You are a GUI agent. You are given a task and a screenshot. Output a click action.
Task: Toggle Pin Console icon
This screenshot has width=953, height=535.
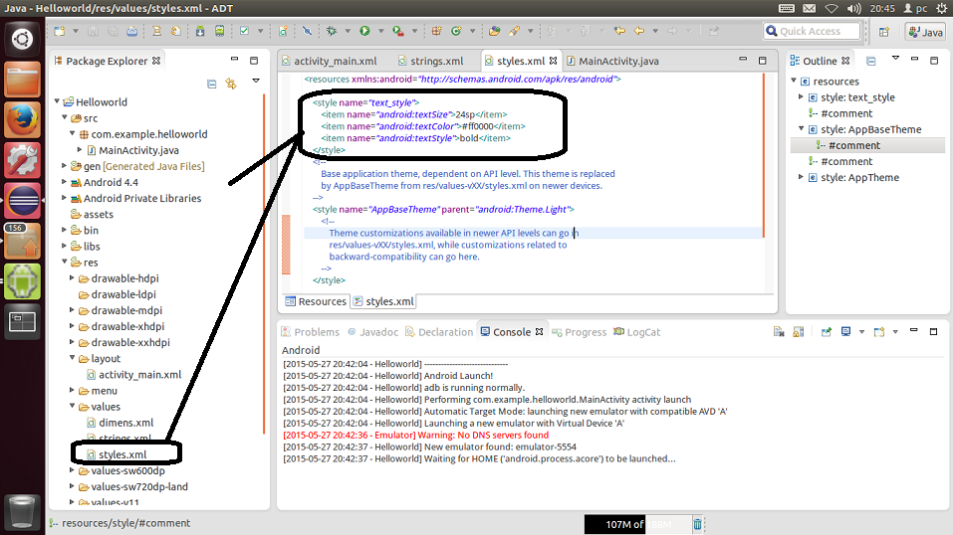826,331
